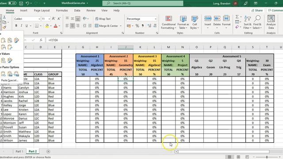
Task: Toggle Wrap Text
Action: click(x=103, y=19)
